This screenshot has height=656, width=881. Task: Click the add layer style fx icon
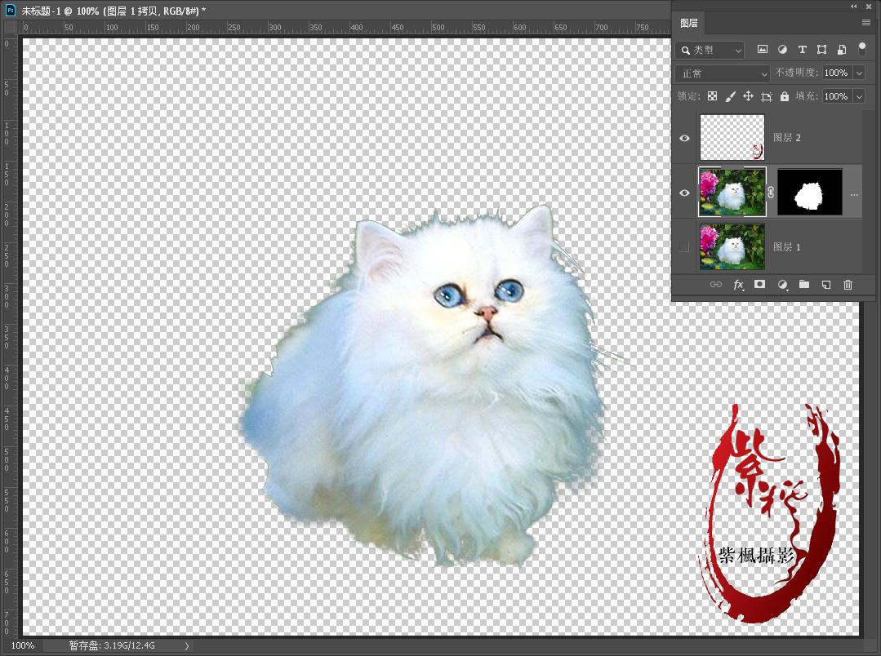[x=738, y=285]
